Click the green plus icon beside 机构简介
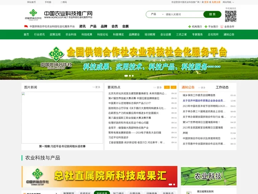Viewport: 258px width, 194px height. [x=190, y=27]
